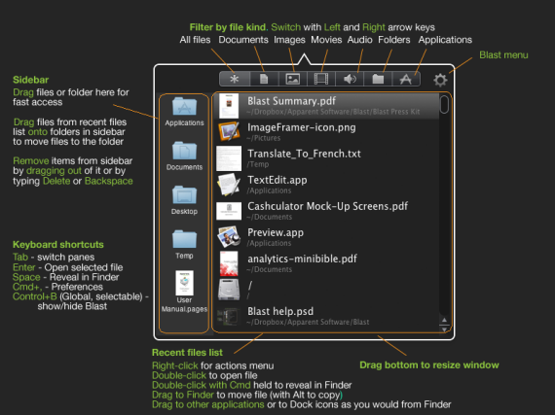Open Applications folder in sidebar
555x415 pixels.
(184, 112)
